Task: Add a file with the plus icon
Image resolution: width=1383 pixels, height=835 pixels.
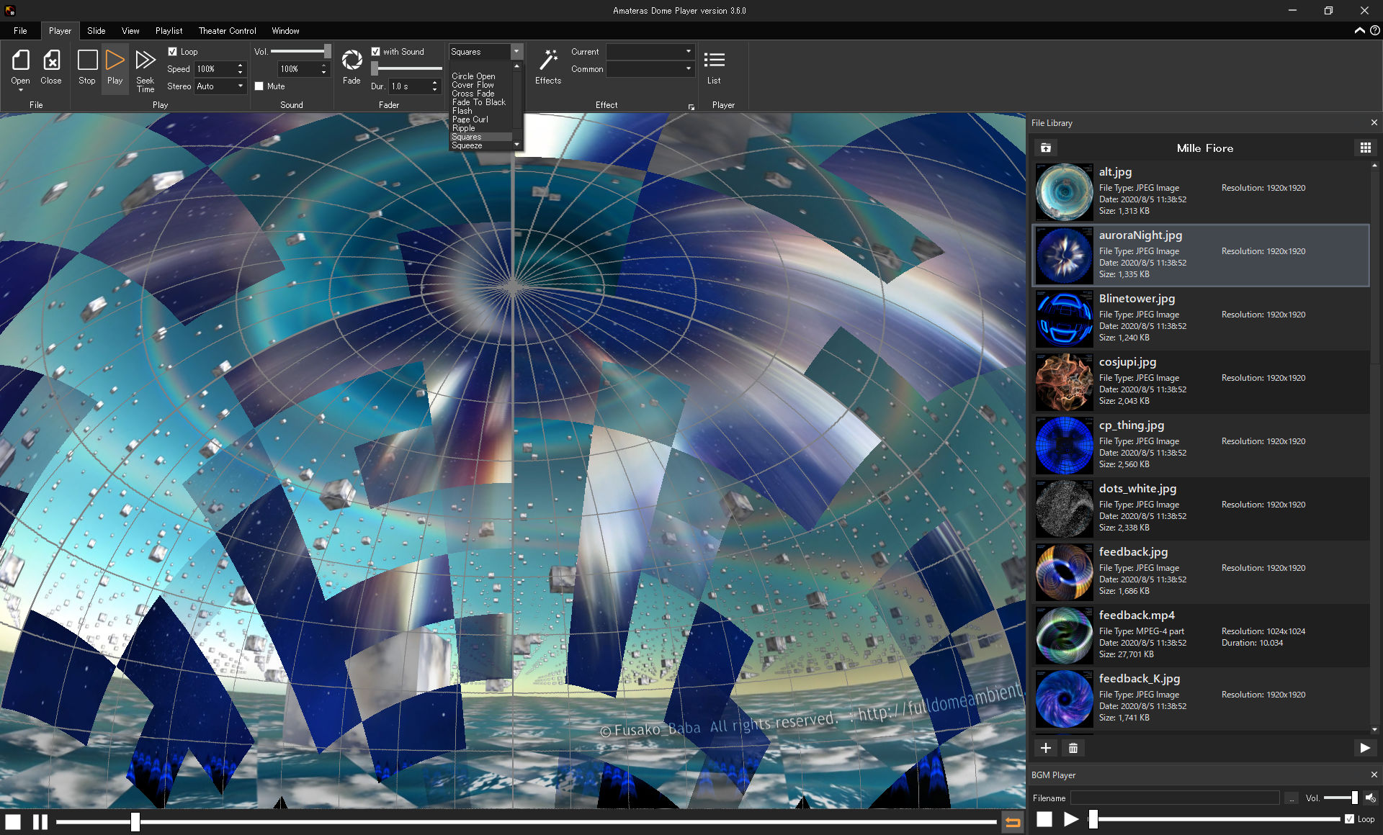Action: coord(1046,748)
